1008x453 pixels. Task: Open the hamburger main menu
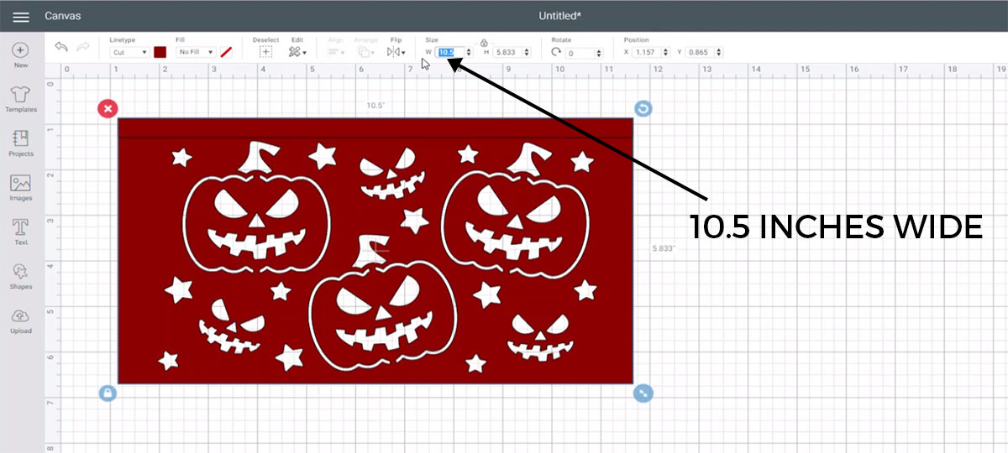(21, 17)
